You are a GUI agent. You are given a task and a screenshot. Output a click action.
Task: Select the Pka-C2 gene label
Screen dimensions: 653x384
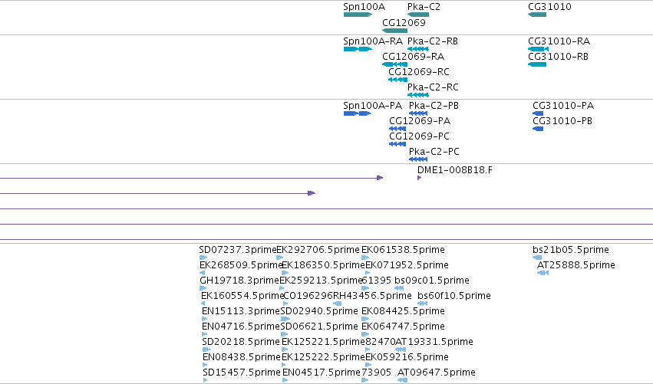(x=424, y=7)
